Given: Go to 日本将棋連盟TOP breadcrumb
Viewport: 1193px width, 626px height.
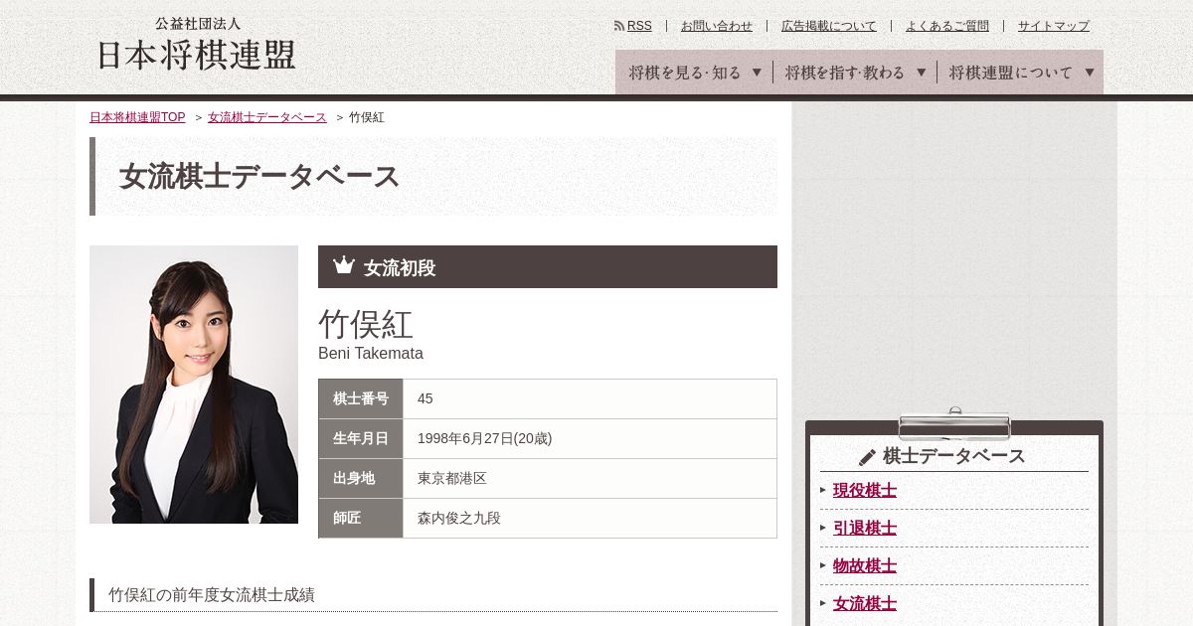Looking at the screenshot, I should (x=137, y=117).
